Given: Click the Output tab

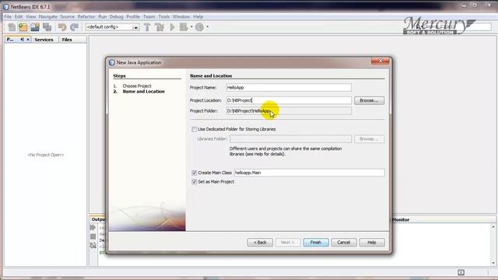Looking at the screenshot, I should [98, 219].
